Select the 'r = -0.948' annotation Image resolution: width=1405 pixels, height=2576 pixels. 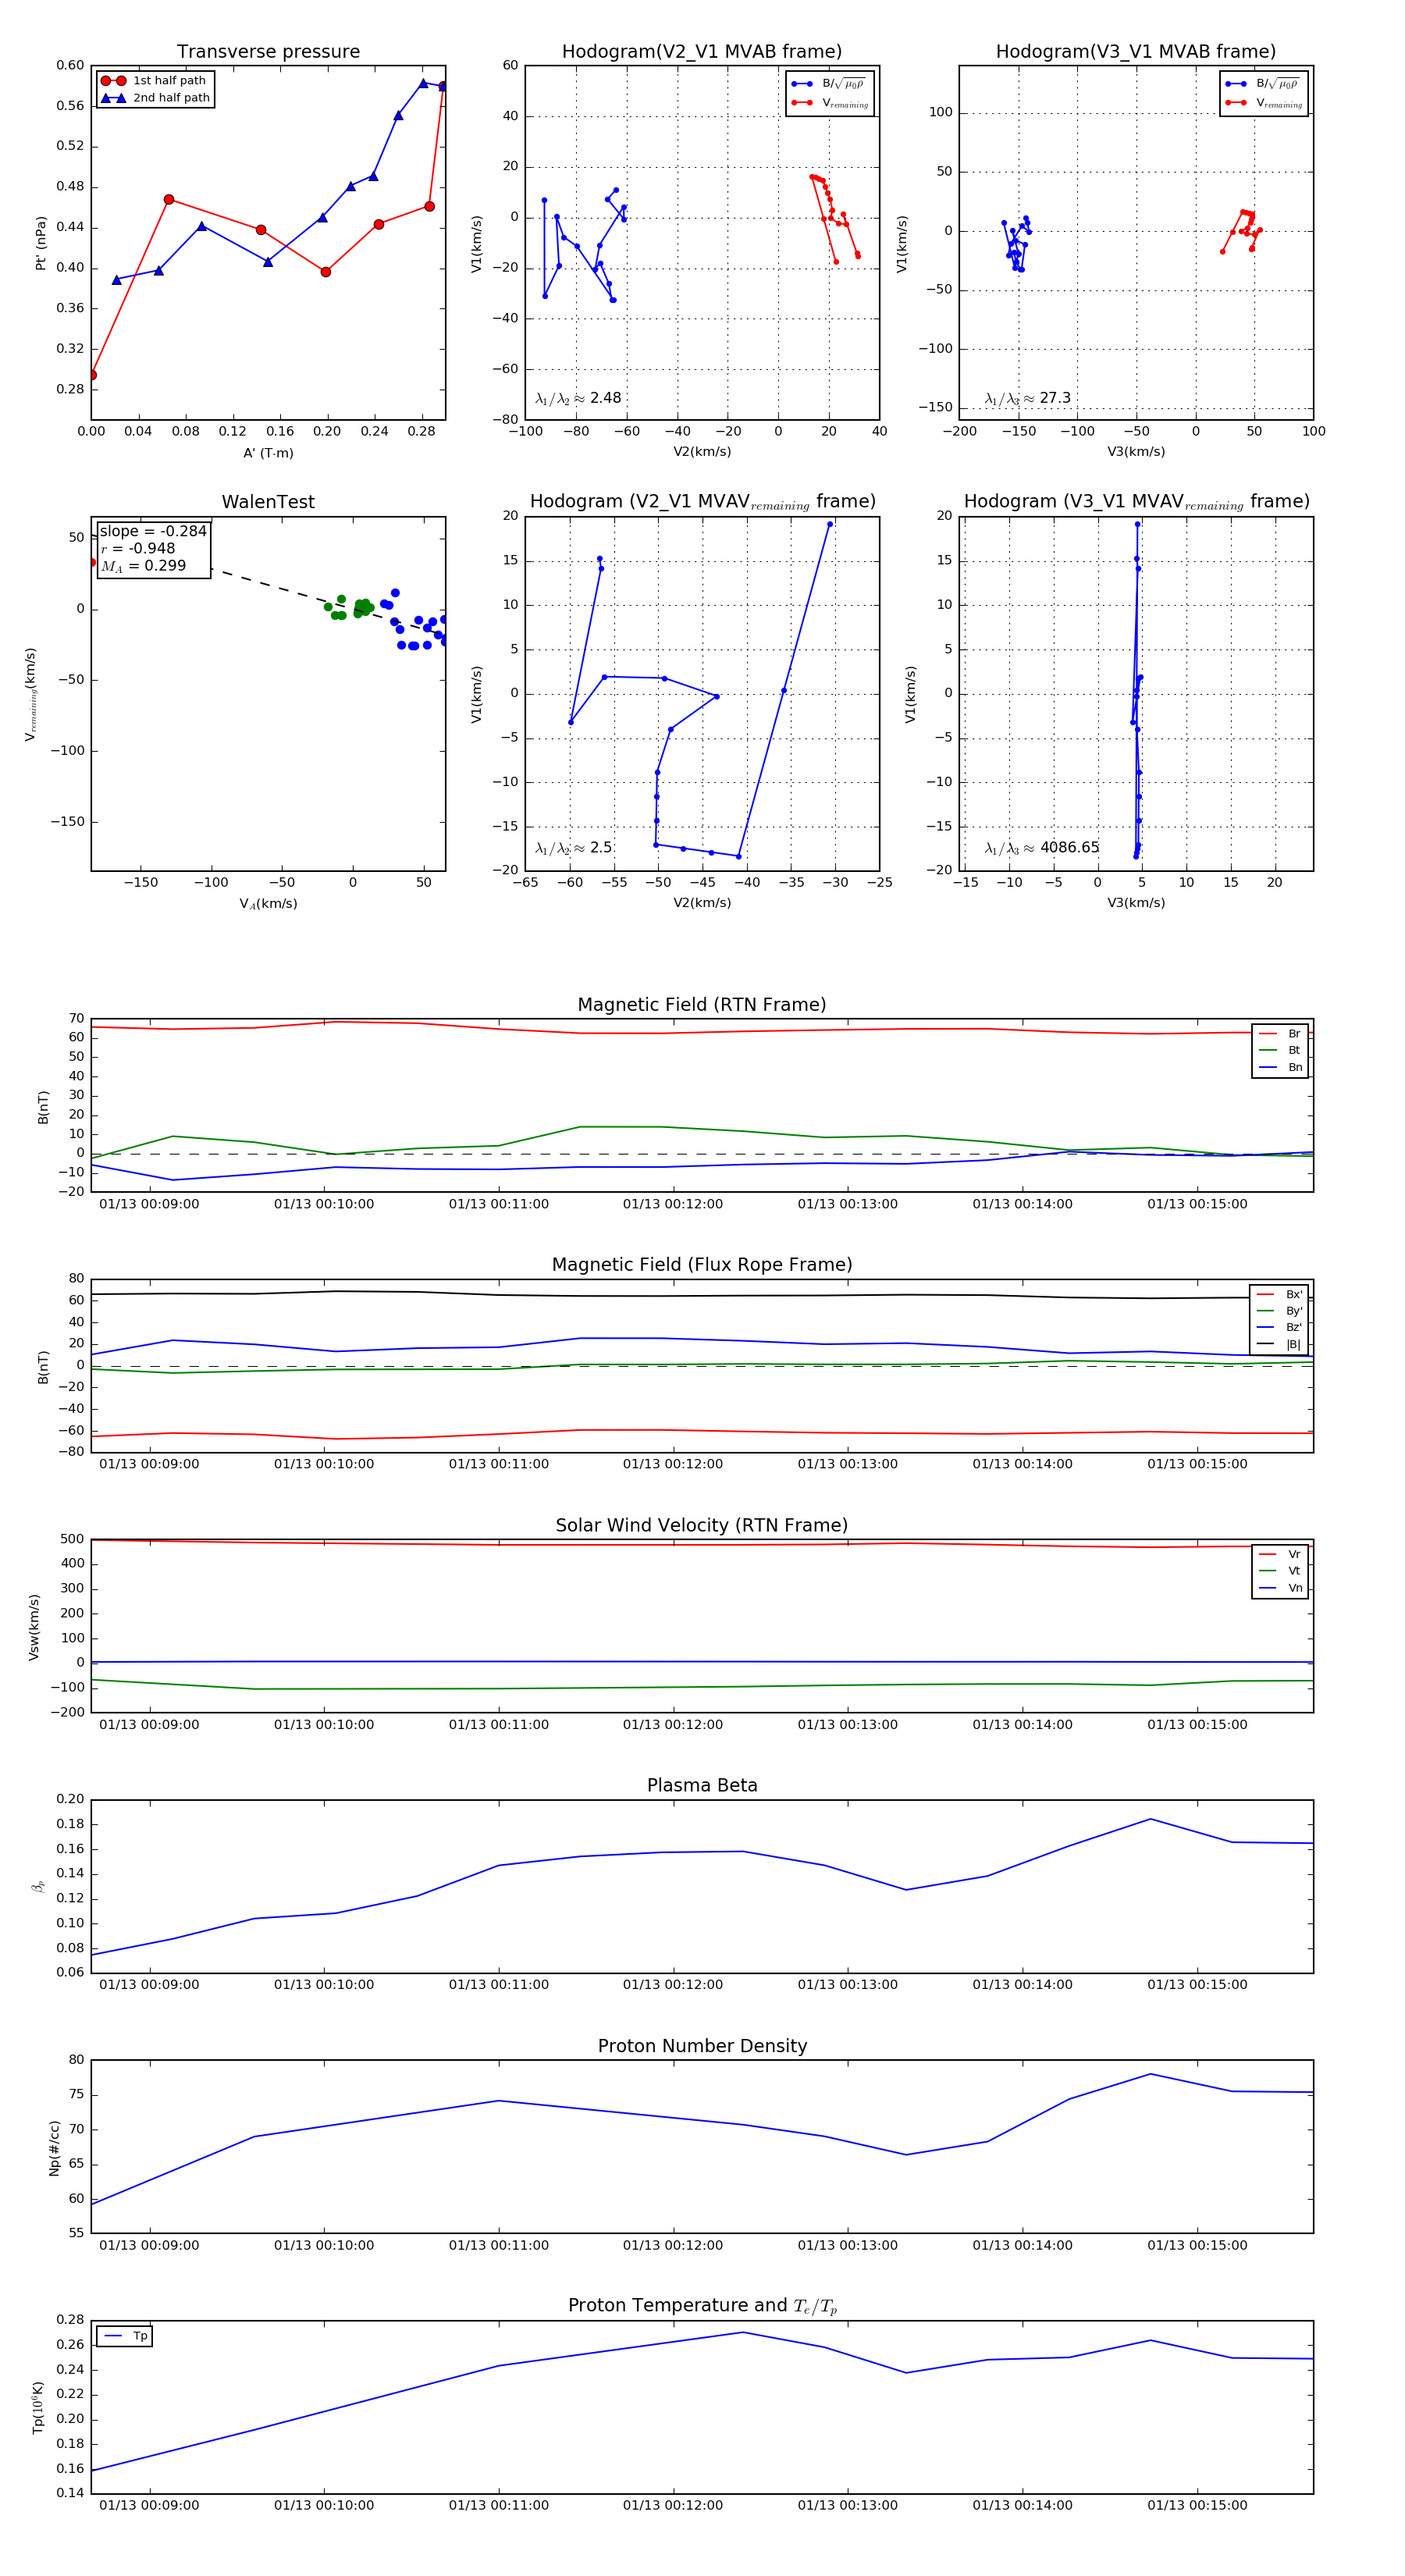[138, 548]
